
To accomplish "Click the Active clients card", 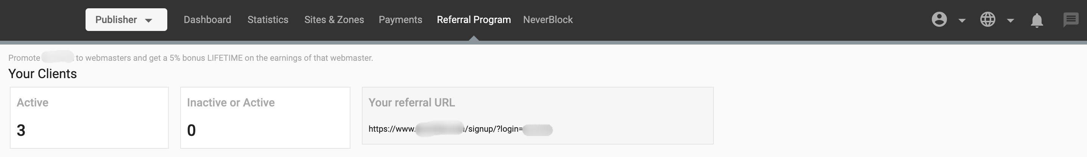I will click(89, 117).
